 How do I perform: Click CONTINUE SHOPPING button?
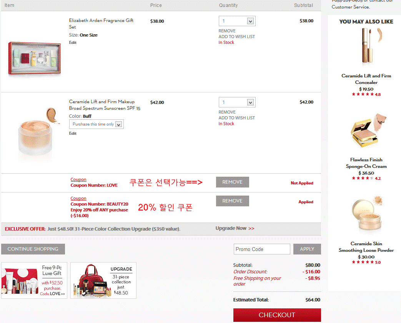pyautogui.click(x=33, y=249)
